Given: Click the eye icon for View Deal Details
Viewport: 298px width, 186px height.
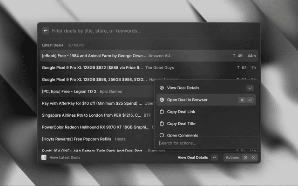Looking at the screenshot, I should (162, 88).
